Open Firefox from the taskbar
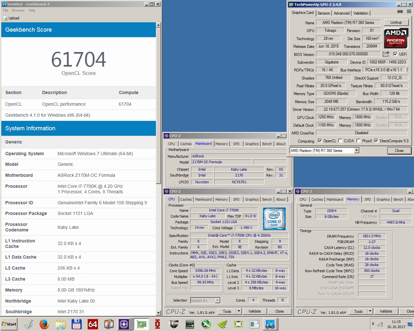The image size is (414, 331). [x=44, y=324]
